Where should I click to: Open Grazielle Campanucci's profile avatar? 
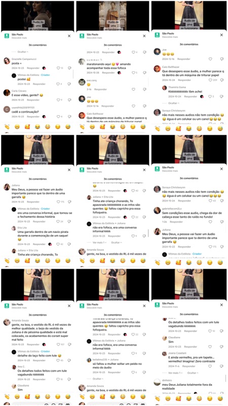(x=7, y=60)
